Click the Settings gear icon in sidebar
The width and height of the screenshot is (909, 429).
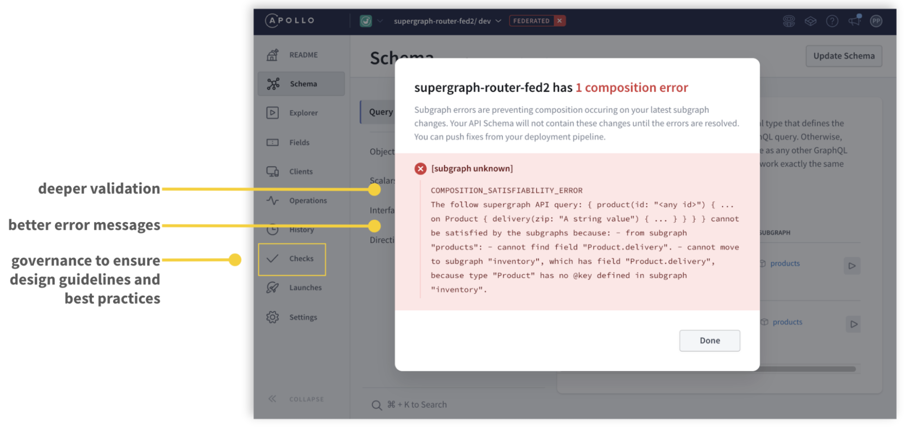[x=272, y=317]
